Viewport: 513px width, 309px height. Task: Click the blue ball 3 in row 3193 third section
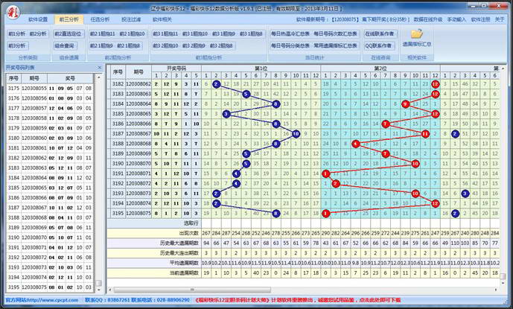tap(465, 194)
